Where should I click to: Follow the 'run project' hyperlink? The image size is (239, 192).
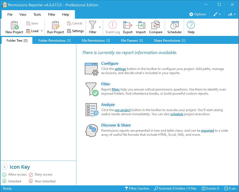122,110
